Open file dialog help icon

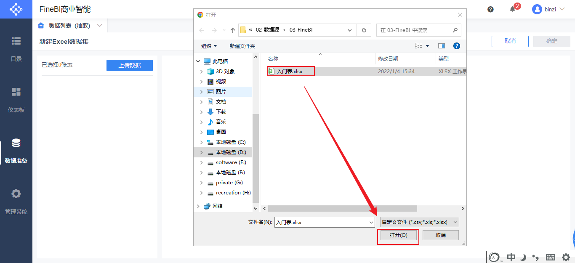[457, 46]
